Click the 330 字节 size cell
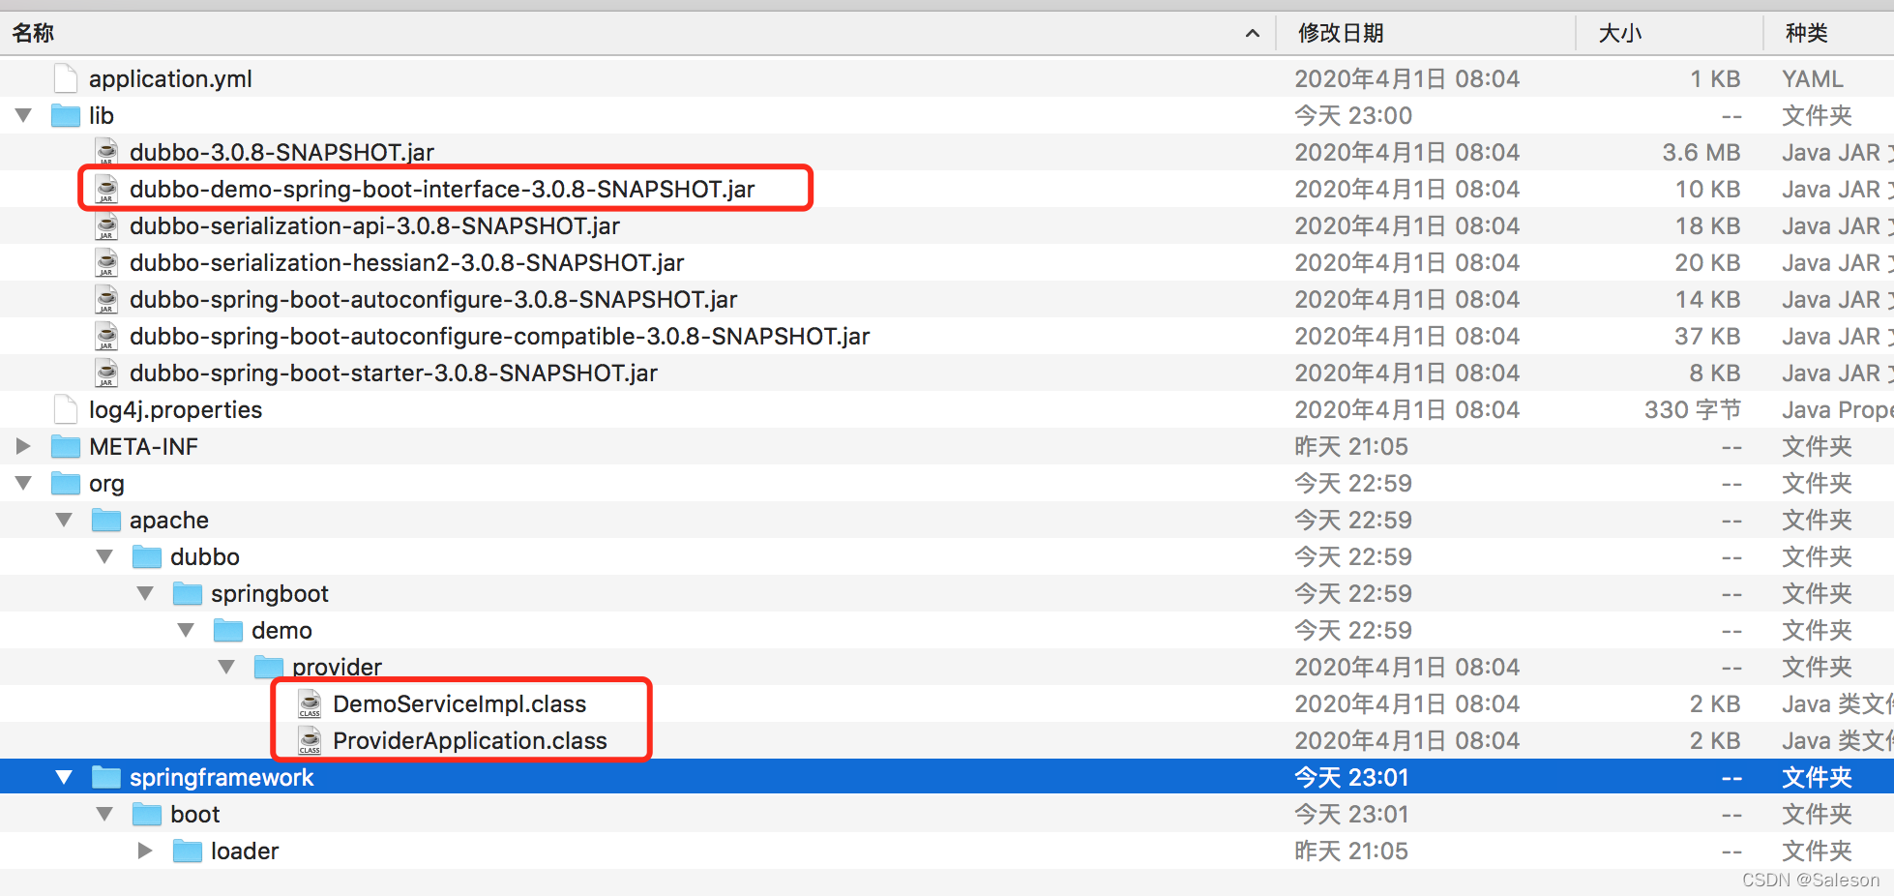 point(1693,409)
